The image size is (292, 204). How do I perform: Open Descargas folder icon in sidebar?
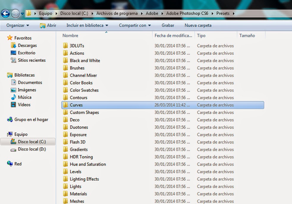click(x=13, y=45)
